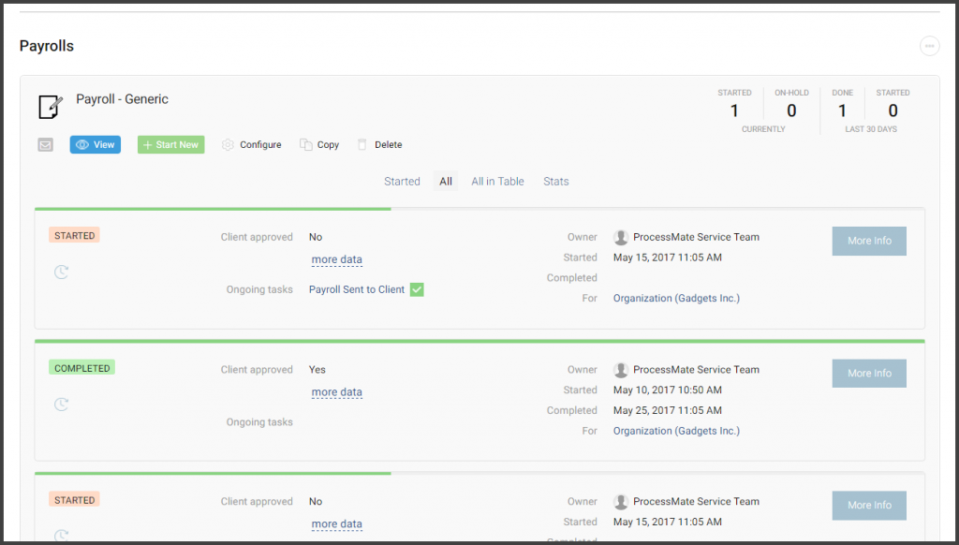This screenshot has height=545, width=959.
Task: Open the more data link on the STARTED card
Action: coord(336,259)
